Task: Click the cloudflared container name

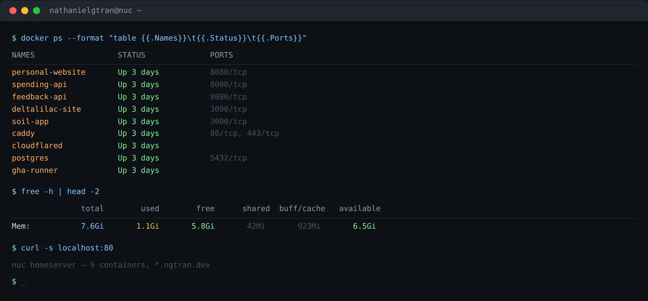Action: coord(37,146)
